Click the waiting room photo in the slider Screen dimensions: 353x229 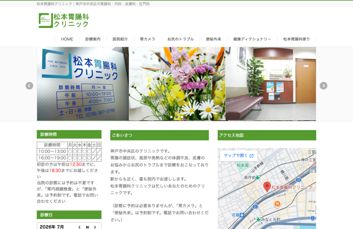click(x=271, y=84)
